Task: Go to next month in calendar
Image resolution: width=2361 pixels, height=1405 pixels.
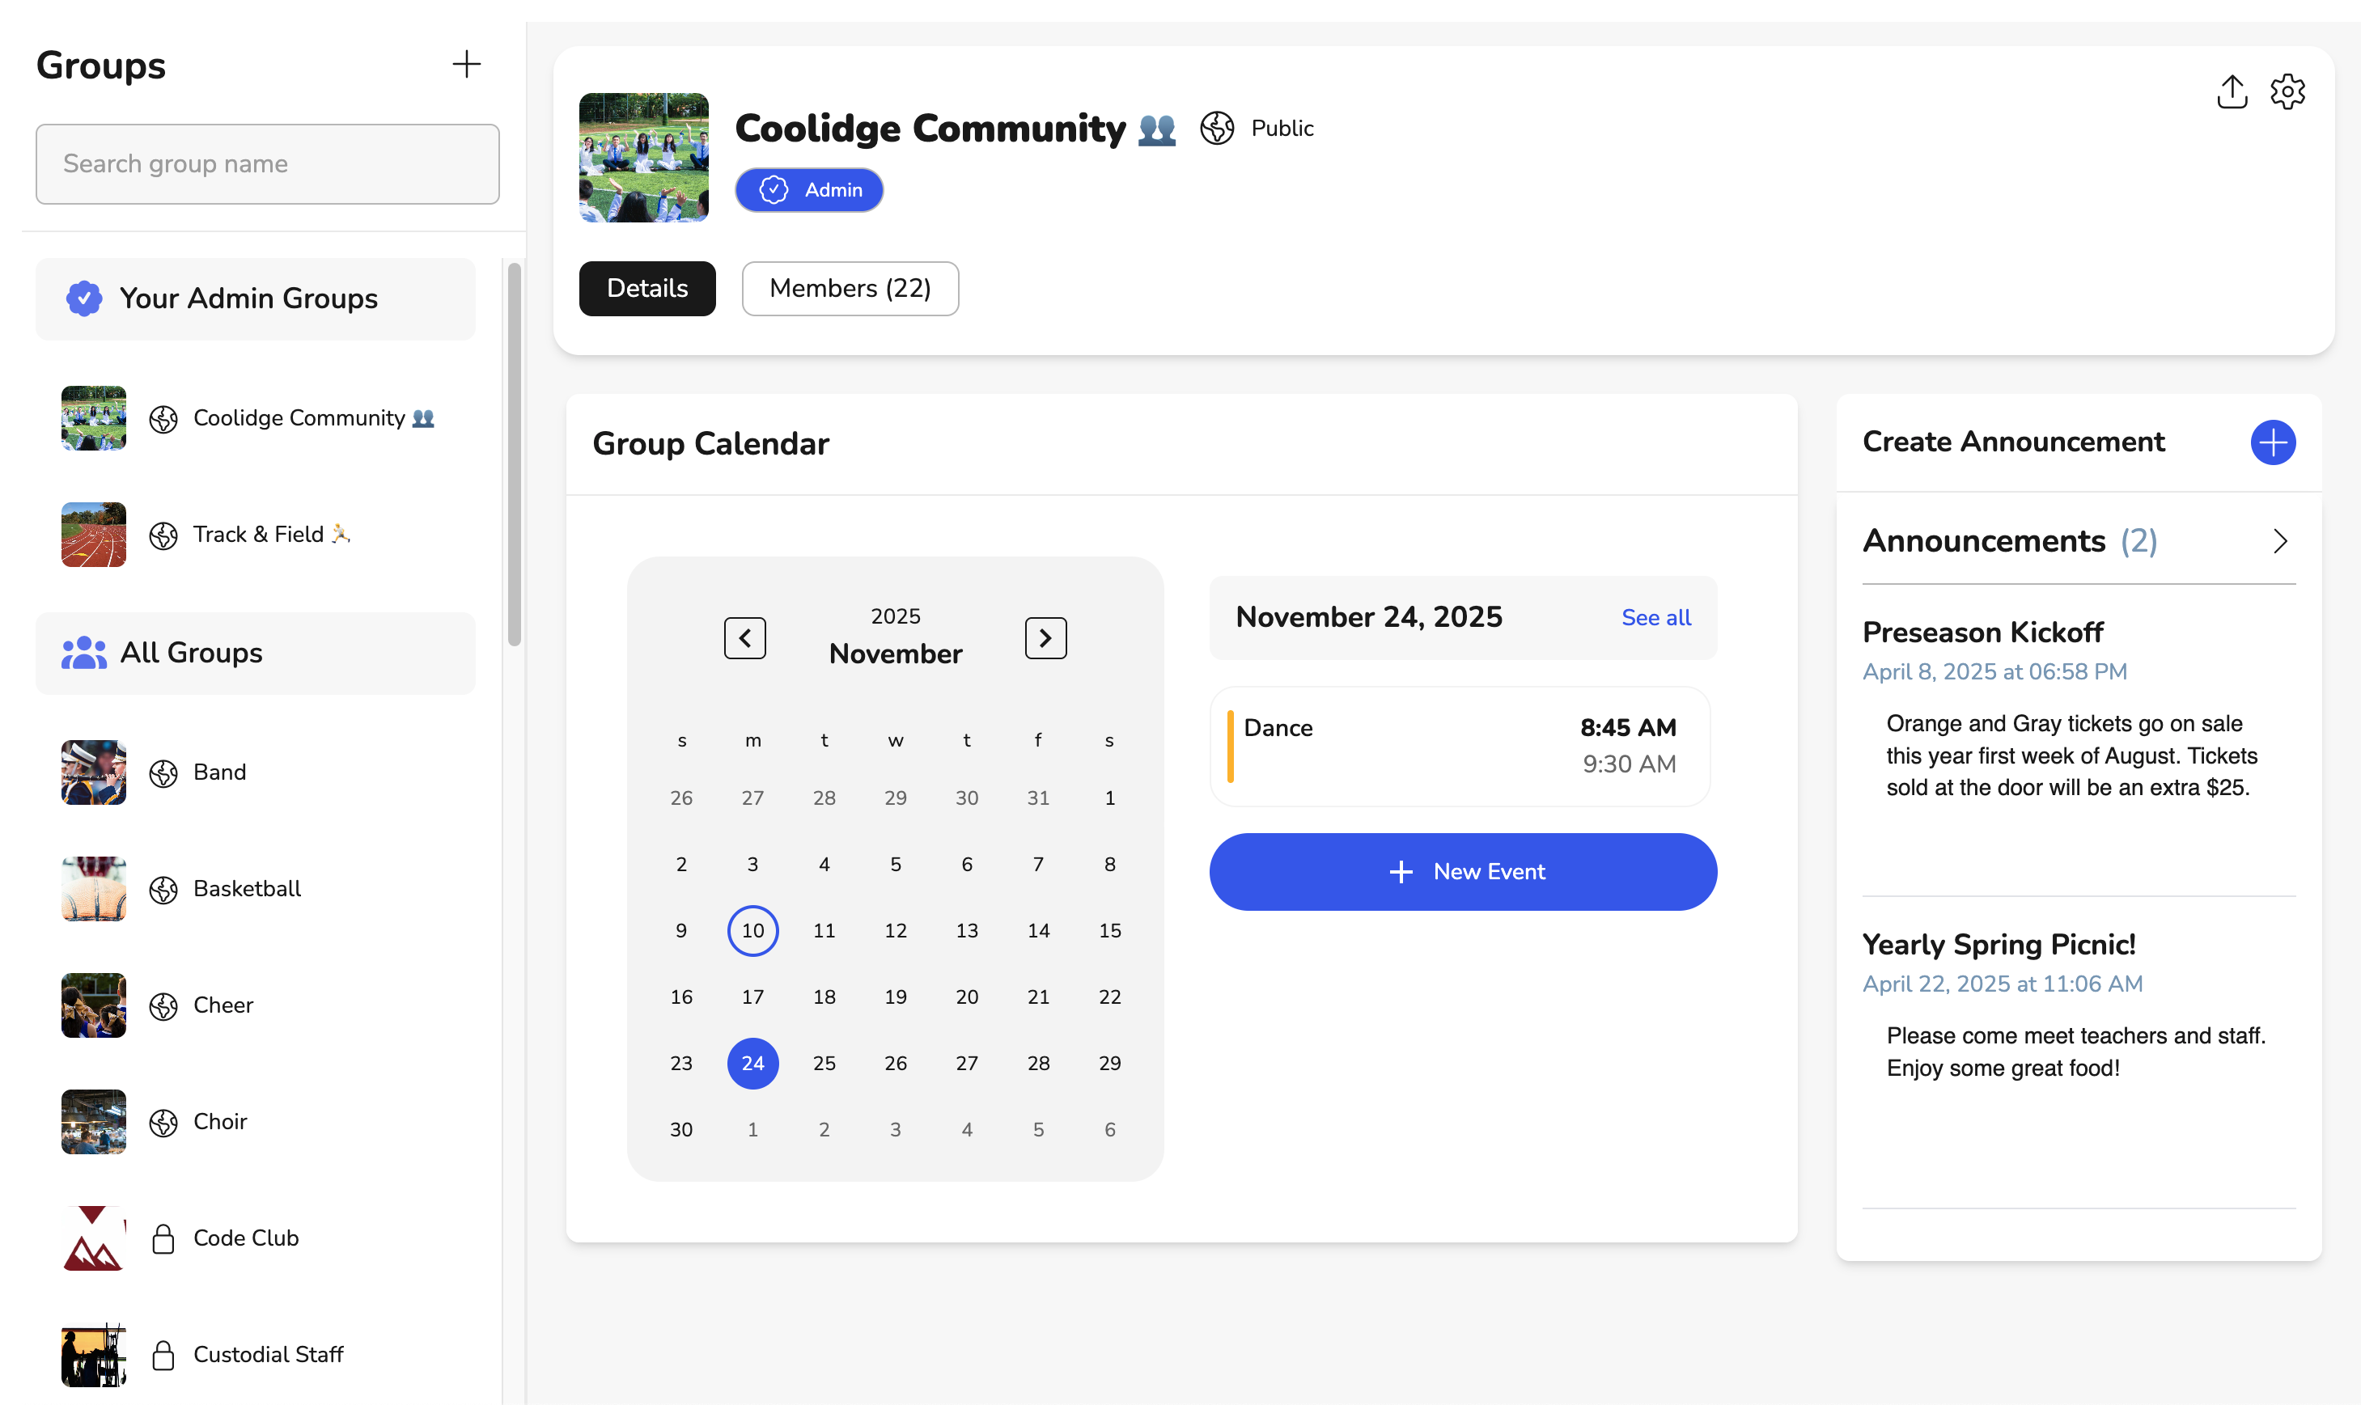Action: 1045,637
